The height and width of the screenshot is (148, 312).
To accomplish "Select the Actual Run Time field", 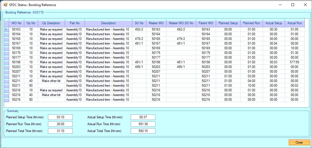I will pos(143,124).
